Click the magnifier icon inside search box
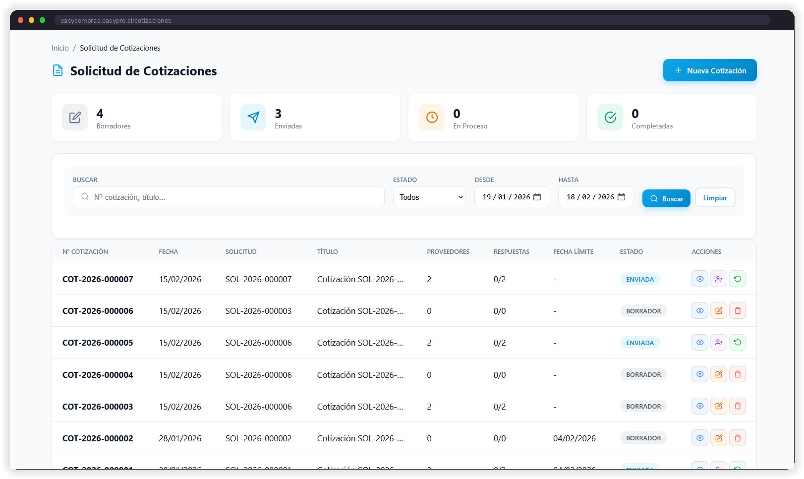Viewport: 804px width, 479px height. pos(85,197)
